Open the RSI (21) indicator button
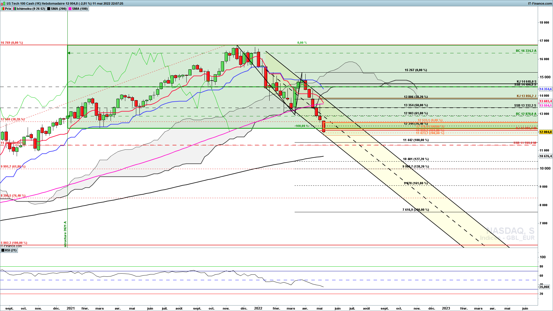Screen dimensions: 553x311 9,250
